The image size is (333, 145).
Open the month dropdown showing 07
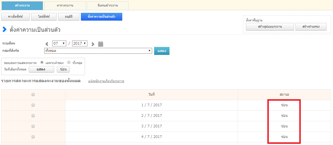tap(59, 43)
